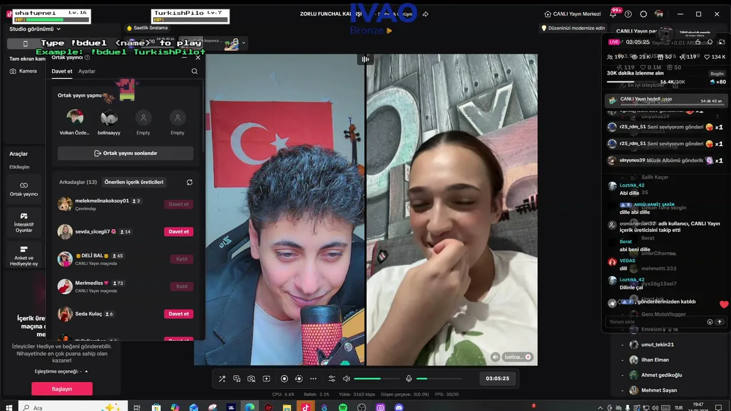Image resolution: width=731 pixels, height=411 pixels.
Task: Click the add scene plus icon
Action: (266, 378)
